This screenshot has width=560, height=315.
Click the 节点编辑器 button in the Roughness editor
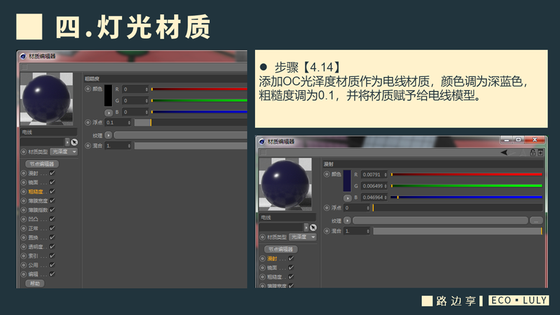pyautogui.click(x=42, y=164)
